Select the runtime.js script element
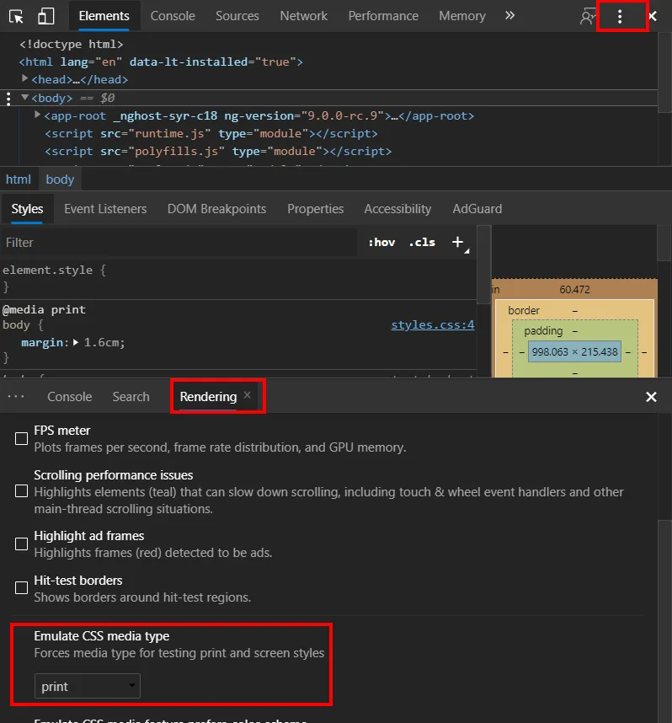Image resolution: width=672 pixels, height=723 pixels. 211,134
